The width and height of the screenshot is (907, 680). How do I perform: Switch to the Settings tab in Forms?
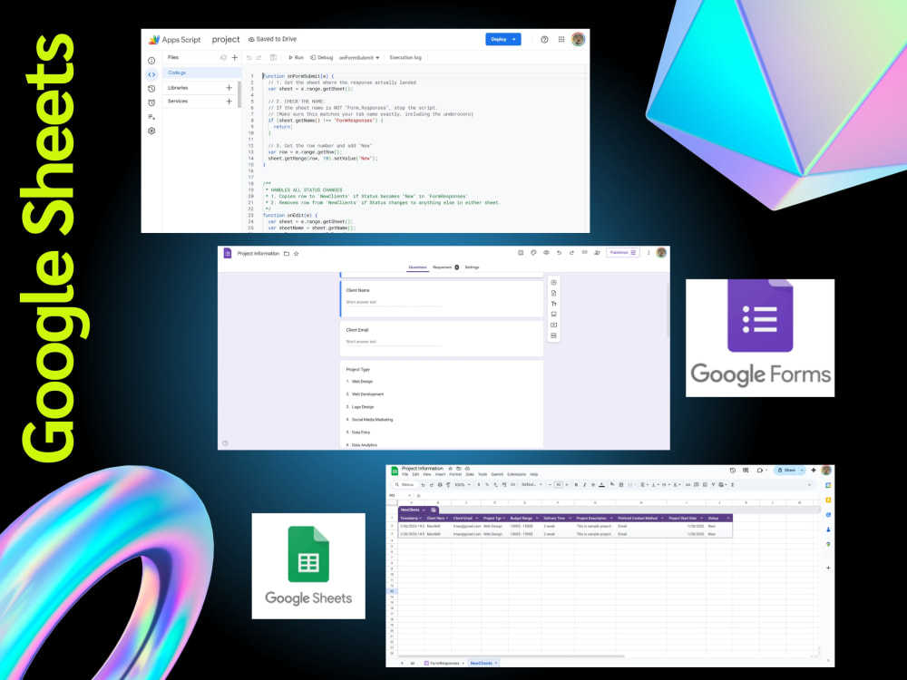472,267
